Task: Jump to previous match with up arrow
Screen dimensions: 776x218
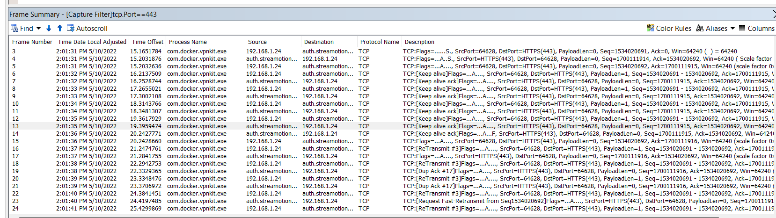Action: coord(60,29)
